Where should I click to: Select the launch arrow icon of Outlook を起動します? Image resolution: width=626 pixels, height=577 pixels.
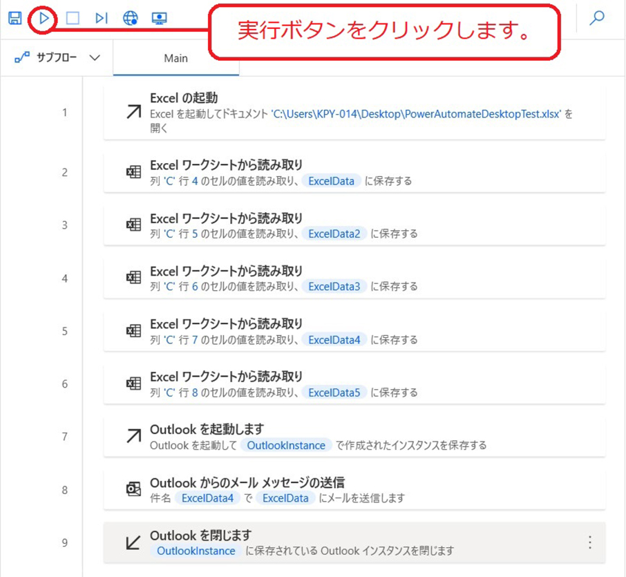[133, 436]
